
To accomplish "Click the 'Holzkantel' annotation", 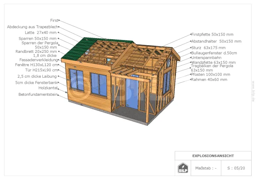I will coord(48,88).
